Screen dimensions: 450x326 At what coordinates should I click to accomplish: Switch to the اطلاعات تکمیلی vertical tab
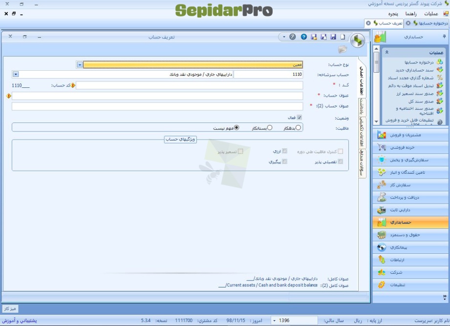[362, 132]
